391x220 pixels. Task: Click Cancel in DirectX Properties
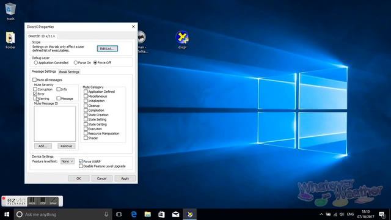point(102,178)
